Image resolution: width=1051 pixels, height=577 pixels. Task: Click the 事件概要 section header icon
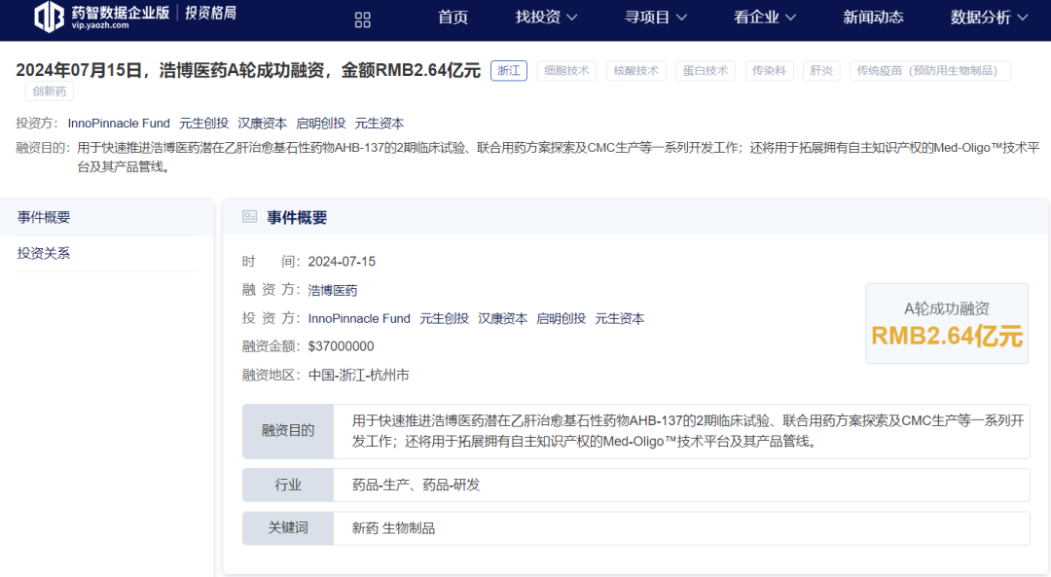click(x=249, y=216)
